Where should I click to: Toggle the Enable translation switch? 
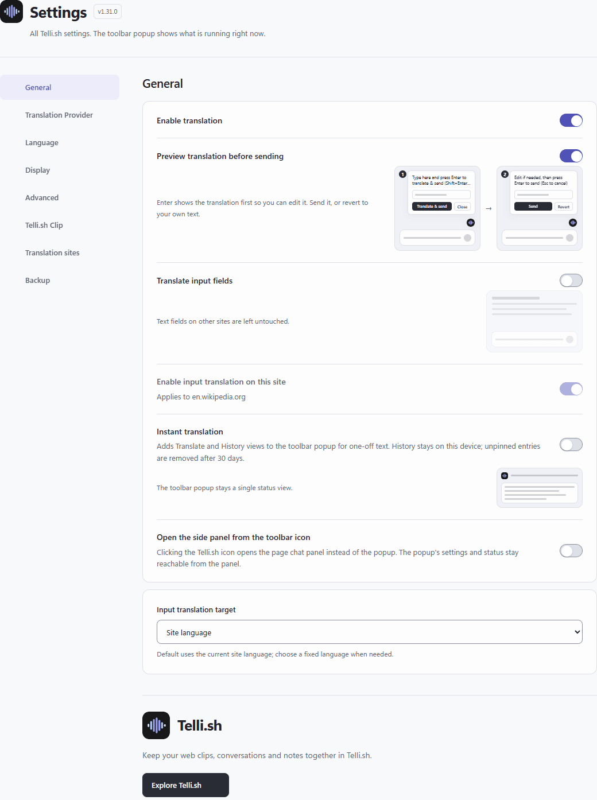[x=571, y=120]
